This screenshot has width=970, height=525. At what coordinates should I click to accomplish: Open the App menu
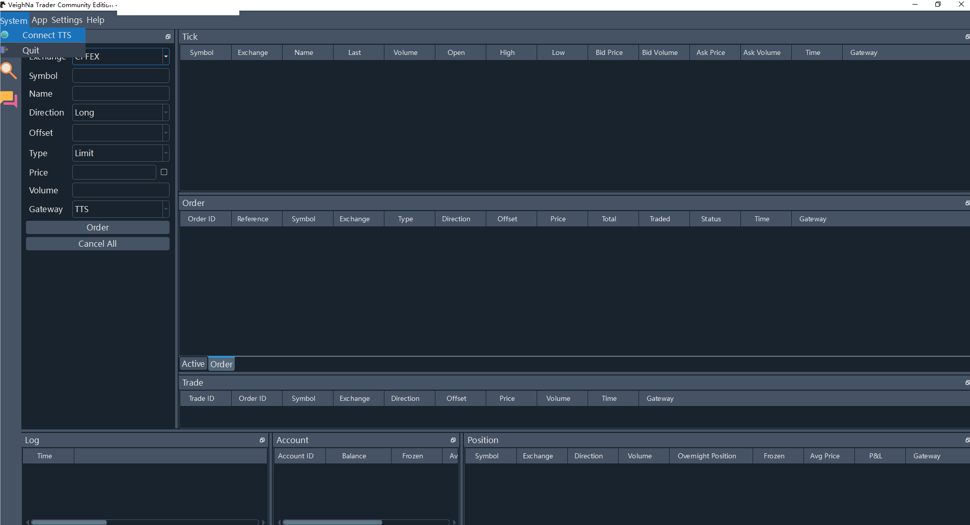(39, 20)
